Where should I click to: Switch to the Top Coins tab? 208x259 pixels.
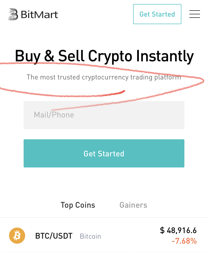(78, 205)
